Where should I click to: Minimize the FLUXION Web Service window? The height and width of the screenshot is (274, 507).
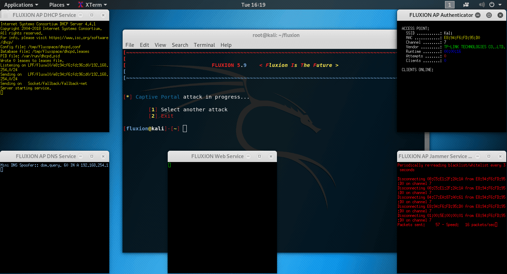[x=248, y=156]
